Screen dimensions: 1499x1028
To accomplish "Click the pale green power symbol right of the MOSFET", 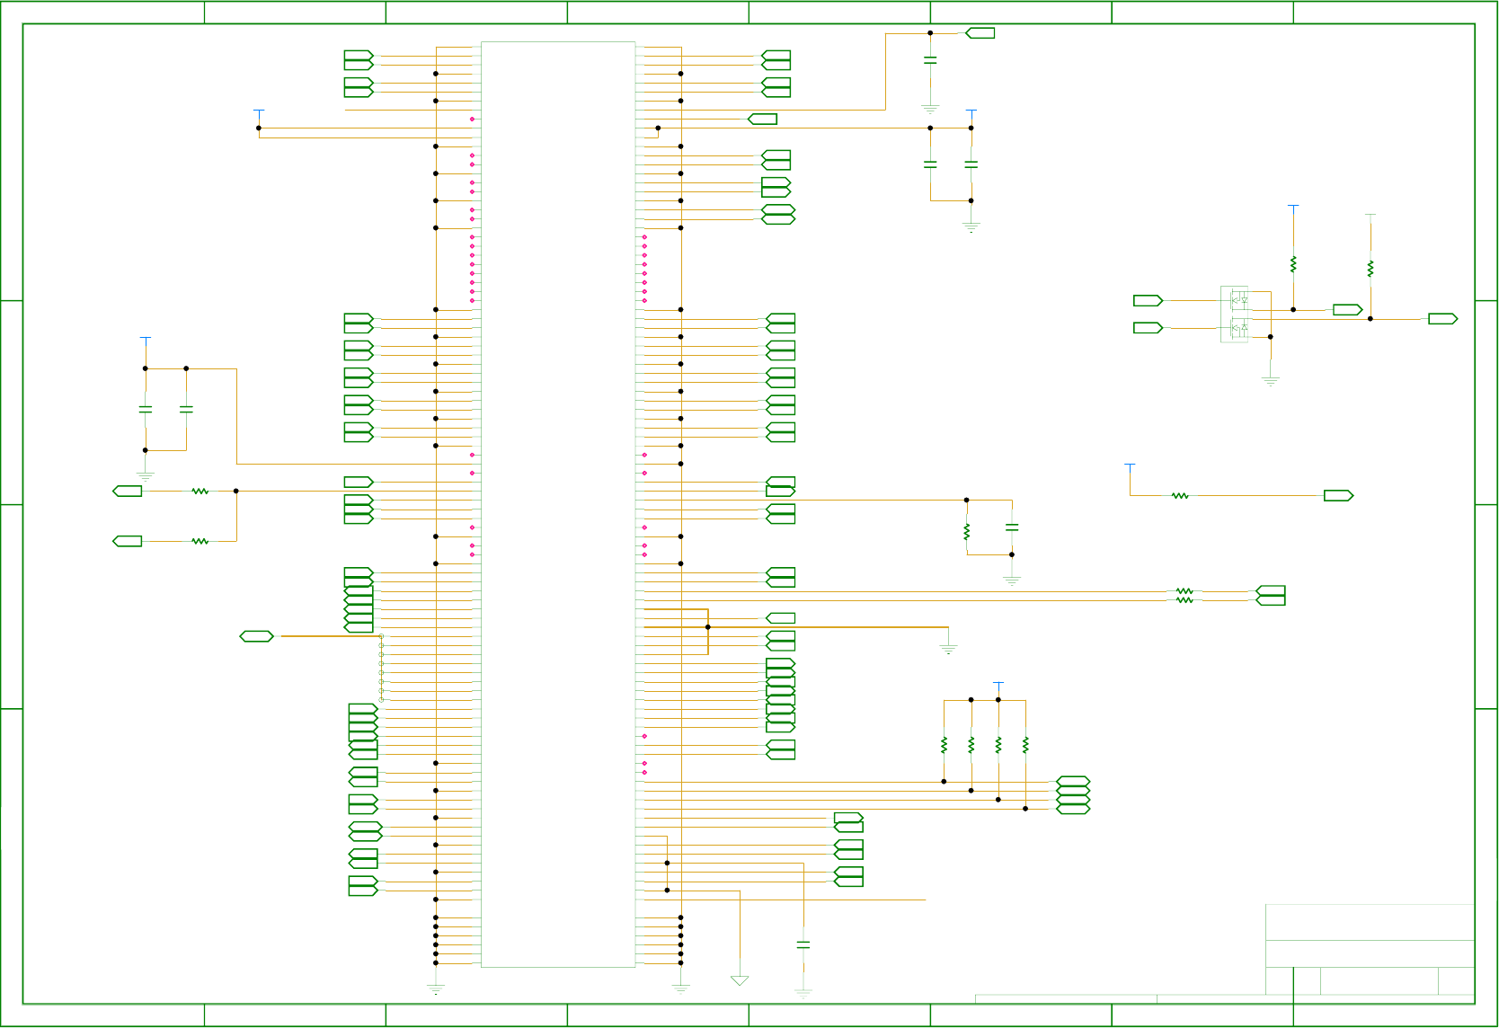I will pyautogui.click(x=1370, y=217).
